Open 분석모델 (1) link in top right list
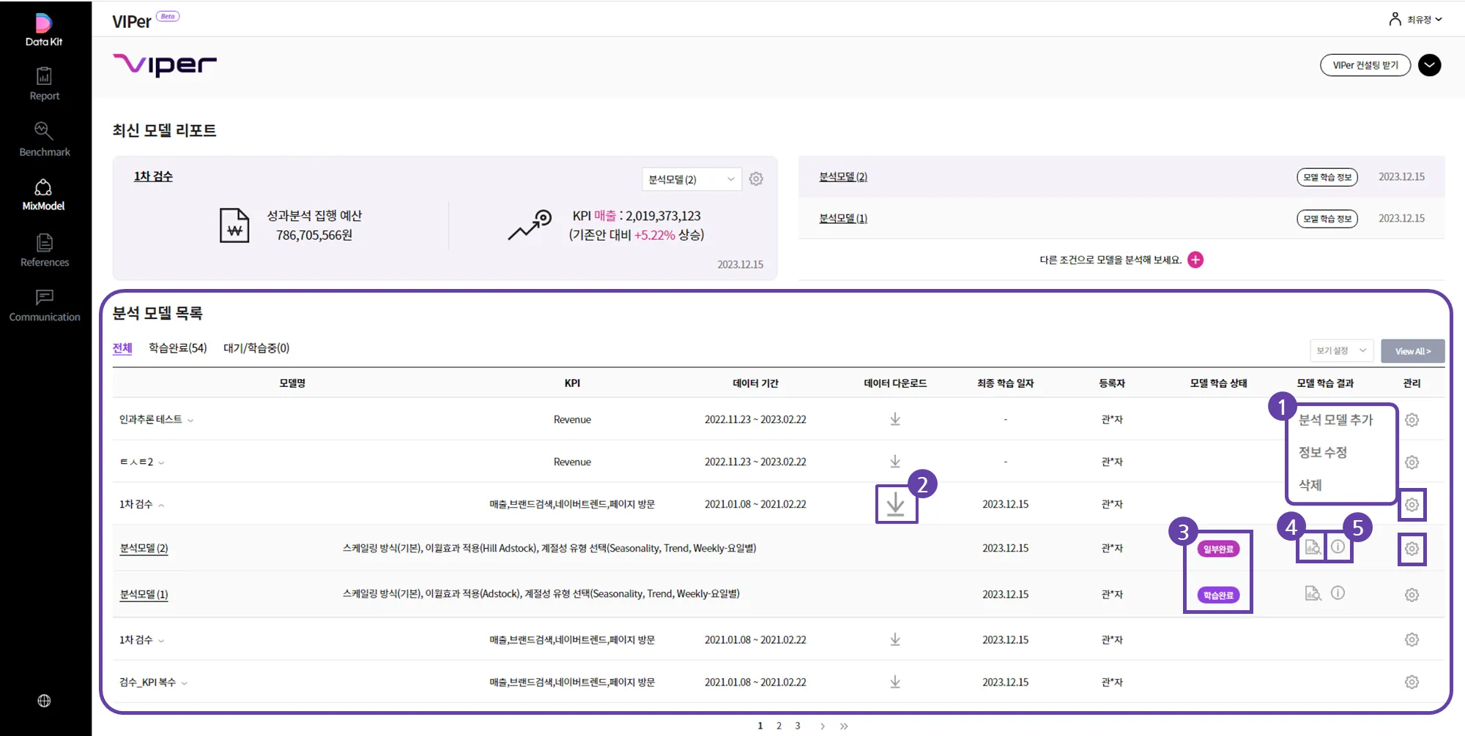Screen dimensions: 1465x736 [843, 219]
